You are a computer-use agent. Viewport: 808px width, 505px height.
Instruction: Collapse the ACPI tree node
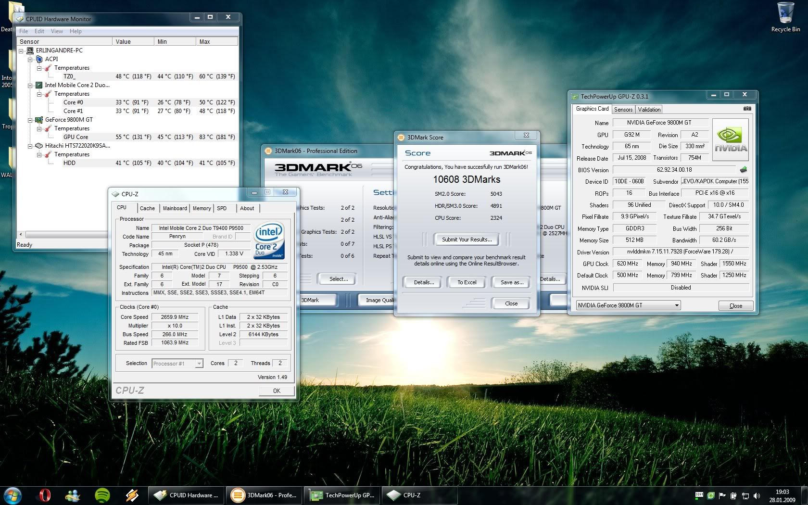coord(30,59)
